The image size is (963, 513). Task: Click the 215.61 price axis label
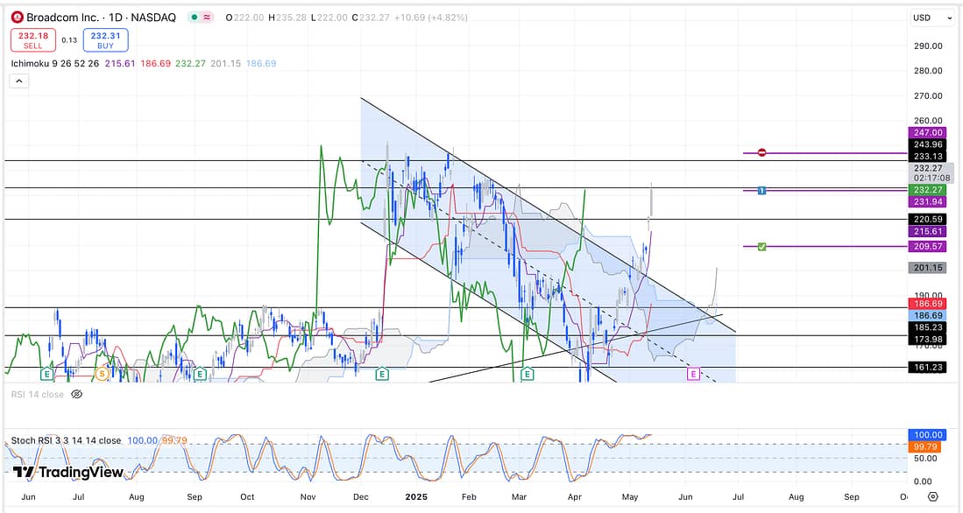[x=927, y=231]
